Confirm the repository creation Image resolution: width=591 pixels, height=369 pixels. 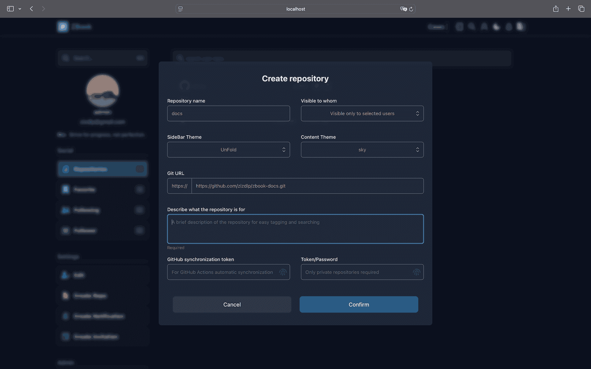tap(359, 304)
